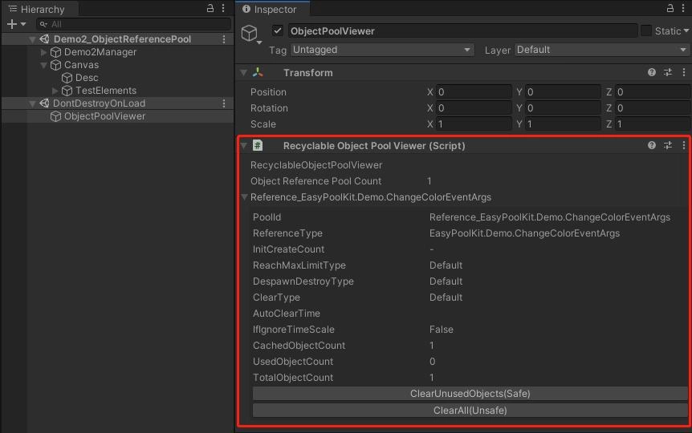The width and height of the screenshot is (692, 433).
Task: Click the Object Reference Pool Count label
Action: click(x=315, y=180)
